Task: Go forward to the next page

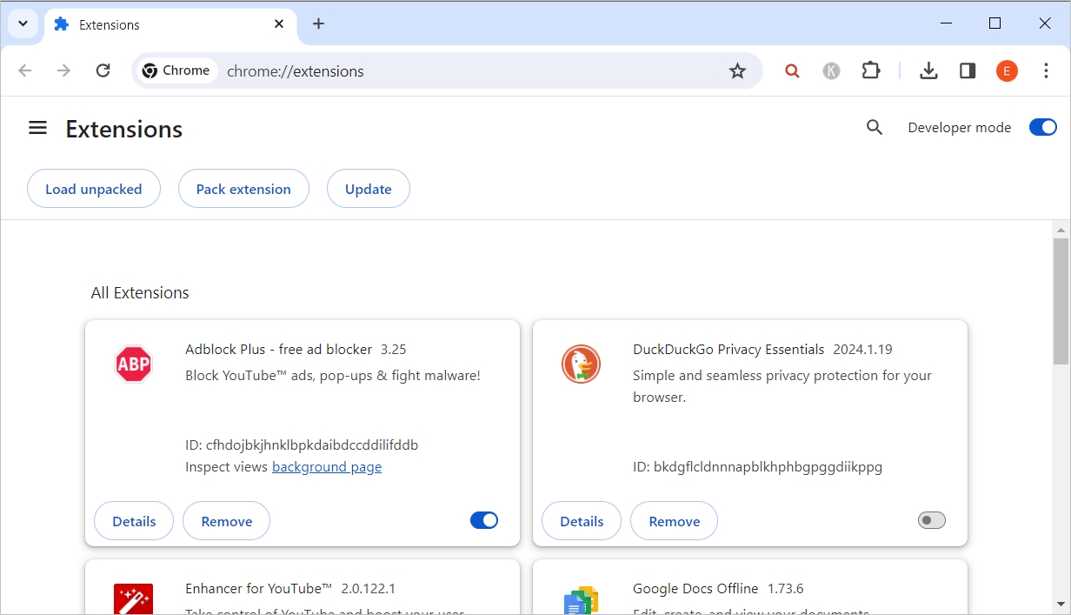Action: [x=63, y=70]
